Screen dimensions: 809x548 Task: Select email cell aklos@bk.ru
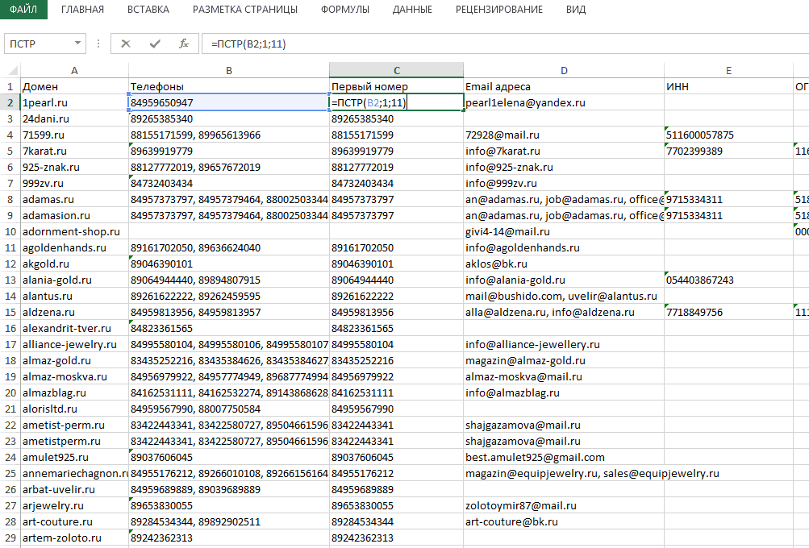pos(564,264)
